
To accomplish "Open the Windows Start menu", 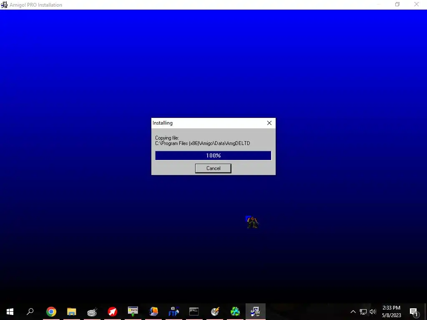I will click(x=10, y=312).
